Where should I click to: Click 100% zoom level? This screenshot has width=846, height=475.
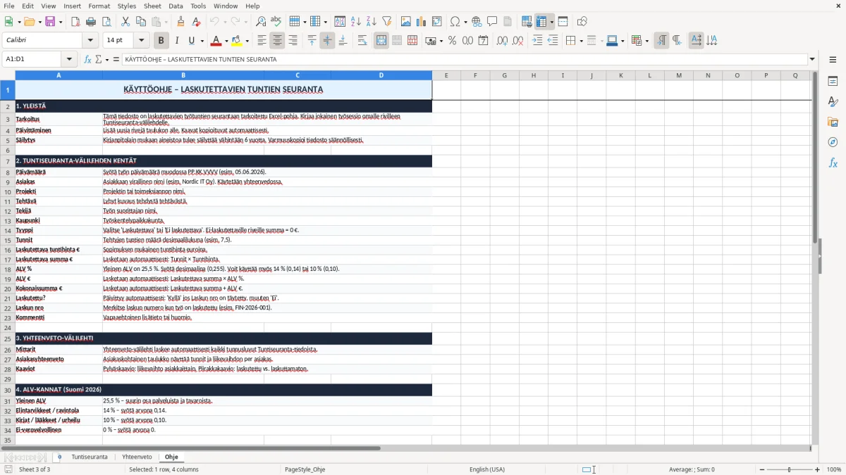834,469
